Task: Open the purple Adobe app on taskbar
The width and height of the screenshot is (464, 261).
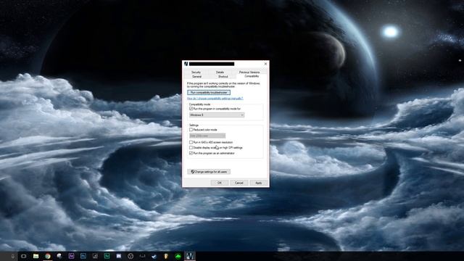Action: (x=71, y=256)
